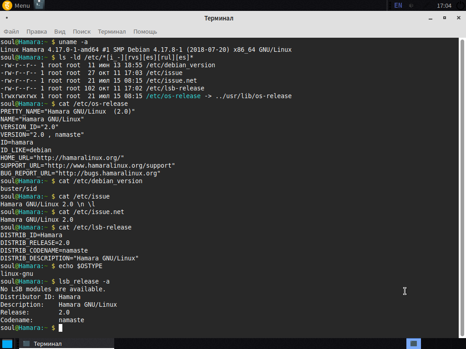Click the "linux-gnu" output line
Viewport: 466px width, 349px height.
point(17,273)
